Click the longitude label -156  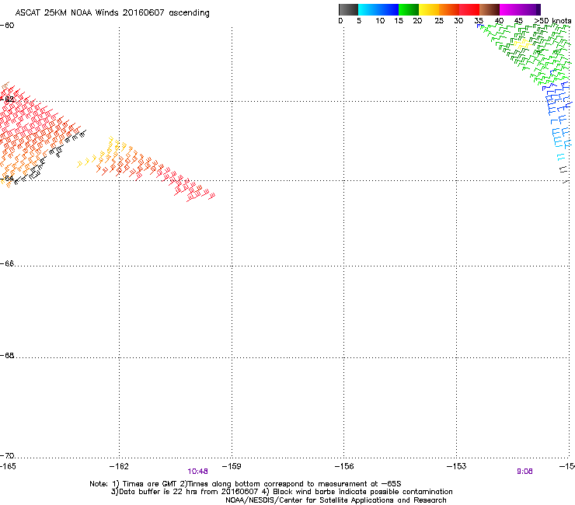[344, 466]
